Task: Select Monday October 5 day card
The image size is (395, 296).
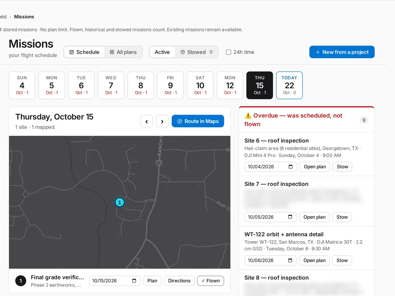Action: click(52, 85)
